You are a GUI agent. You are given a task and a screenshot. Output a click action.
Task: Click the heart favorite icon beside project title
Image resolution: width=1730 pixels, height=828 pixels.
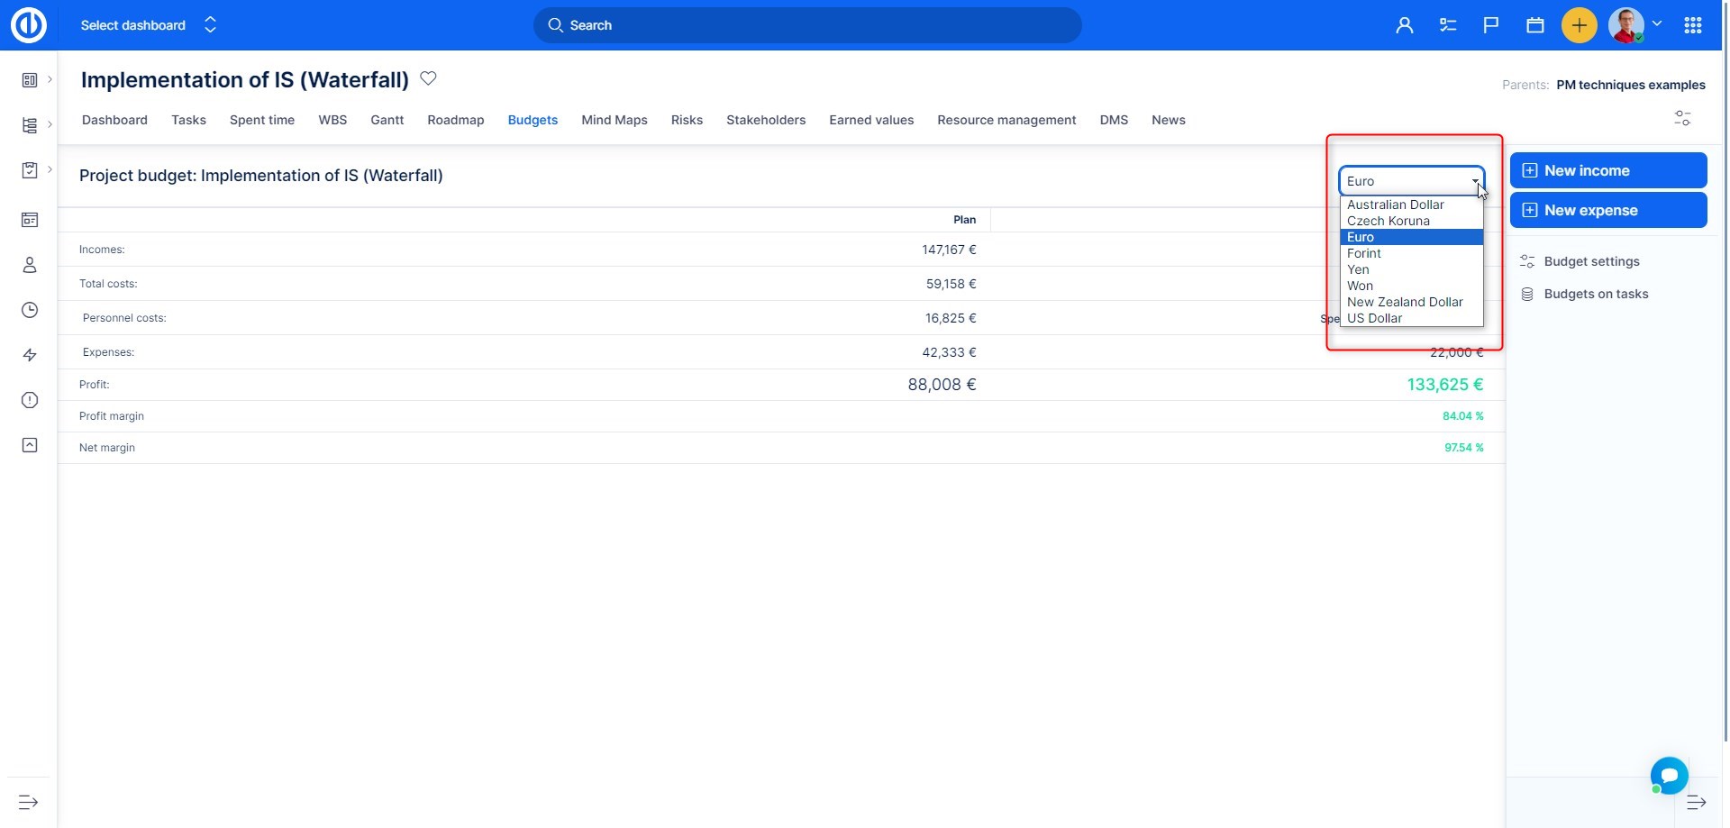[428, 79]
